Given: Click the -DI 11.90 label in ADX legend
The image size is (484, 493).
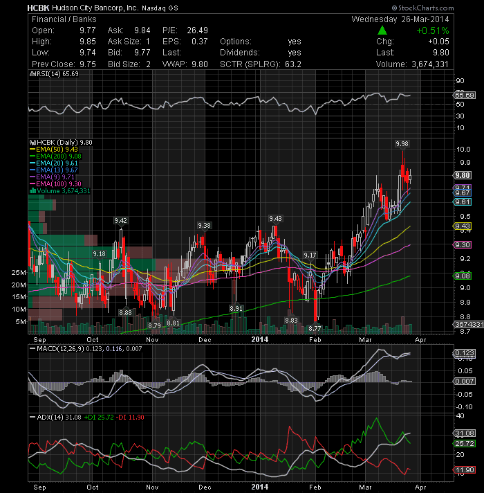Looking at the screenshot, I should (x=130, y=418).
